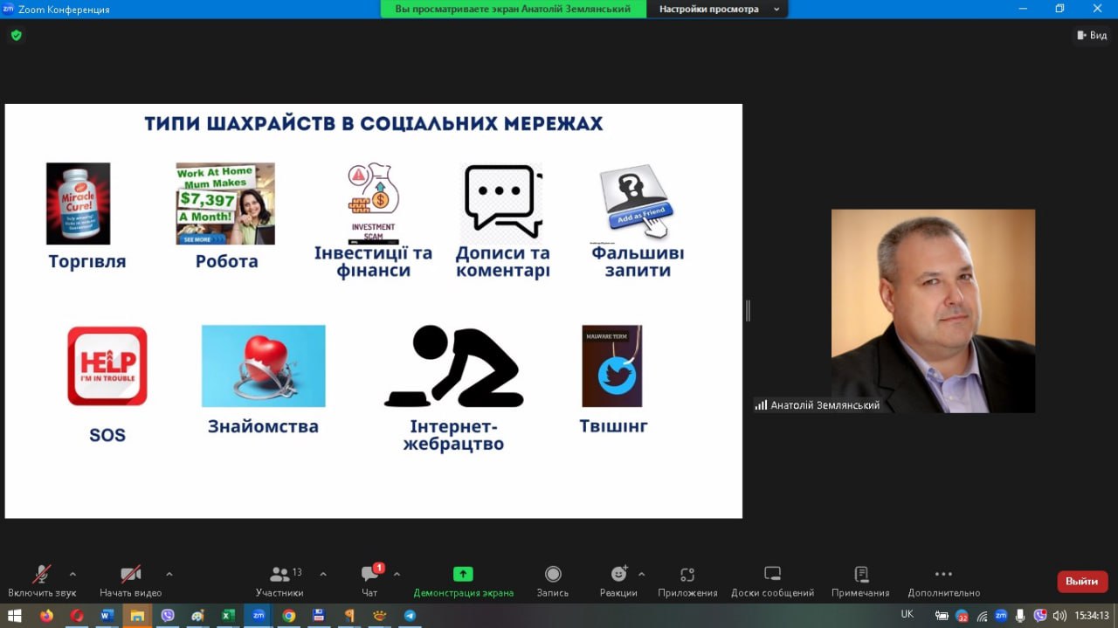Screen dimensions: 1118x628
Task: Click green encryption shield icon
Action: pyautogui.click(x=16, y=36)
